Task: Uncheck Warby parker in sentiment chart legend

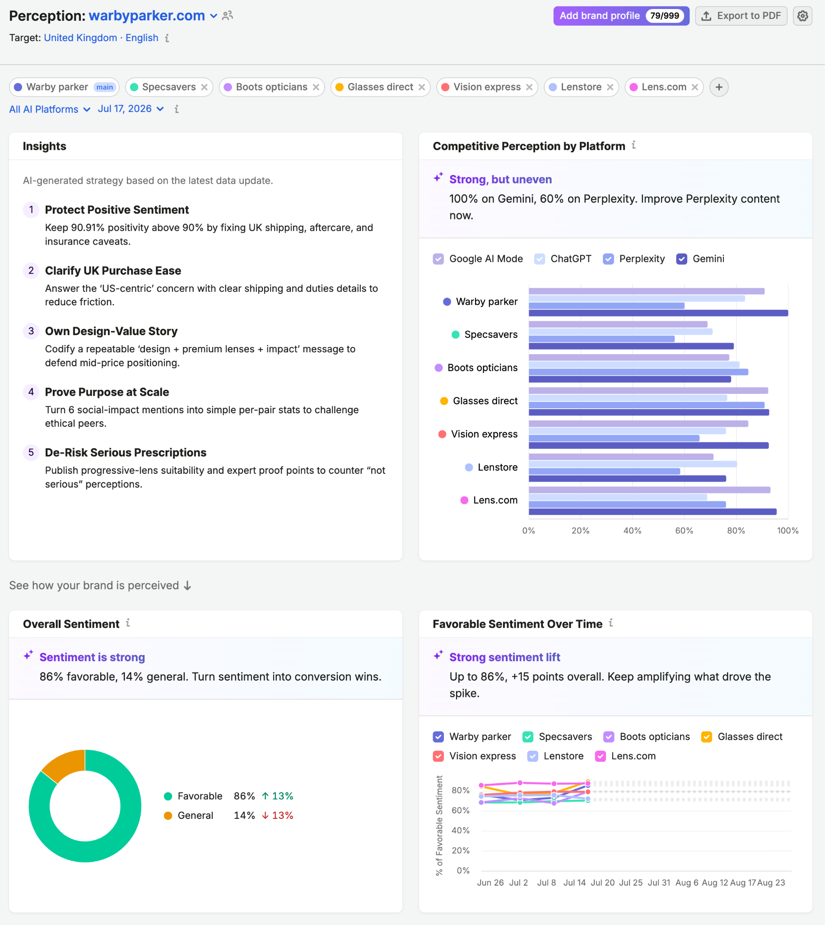Action: pos(438,737)
